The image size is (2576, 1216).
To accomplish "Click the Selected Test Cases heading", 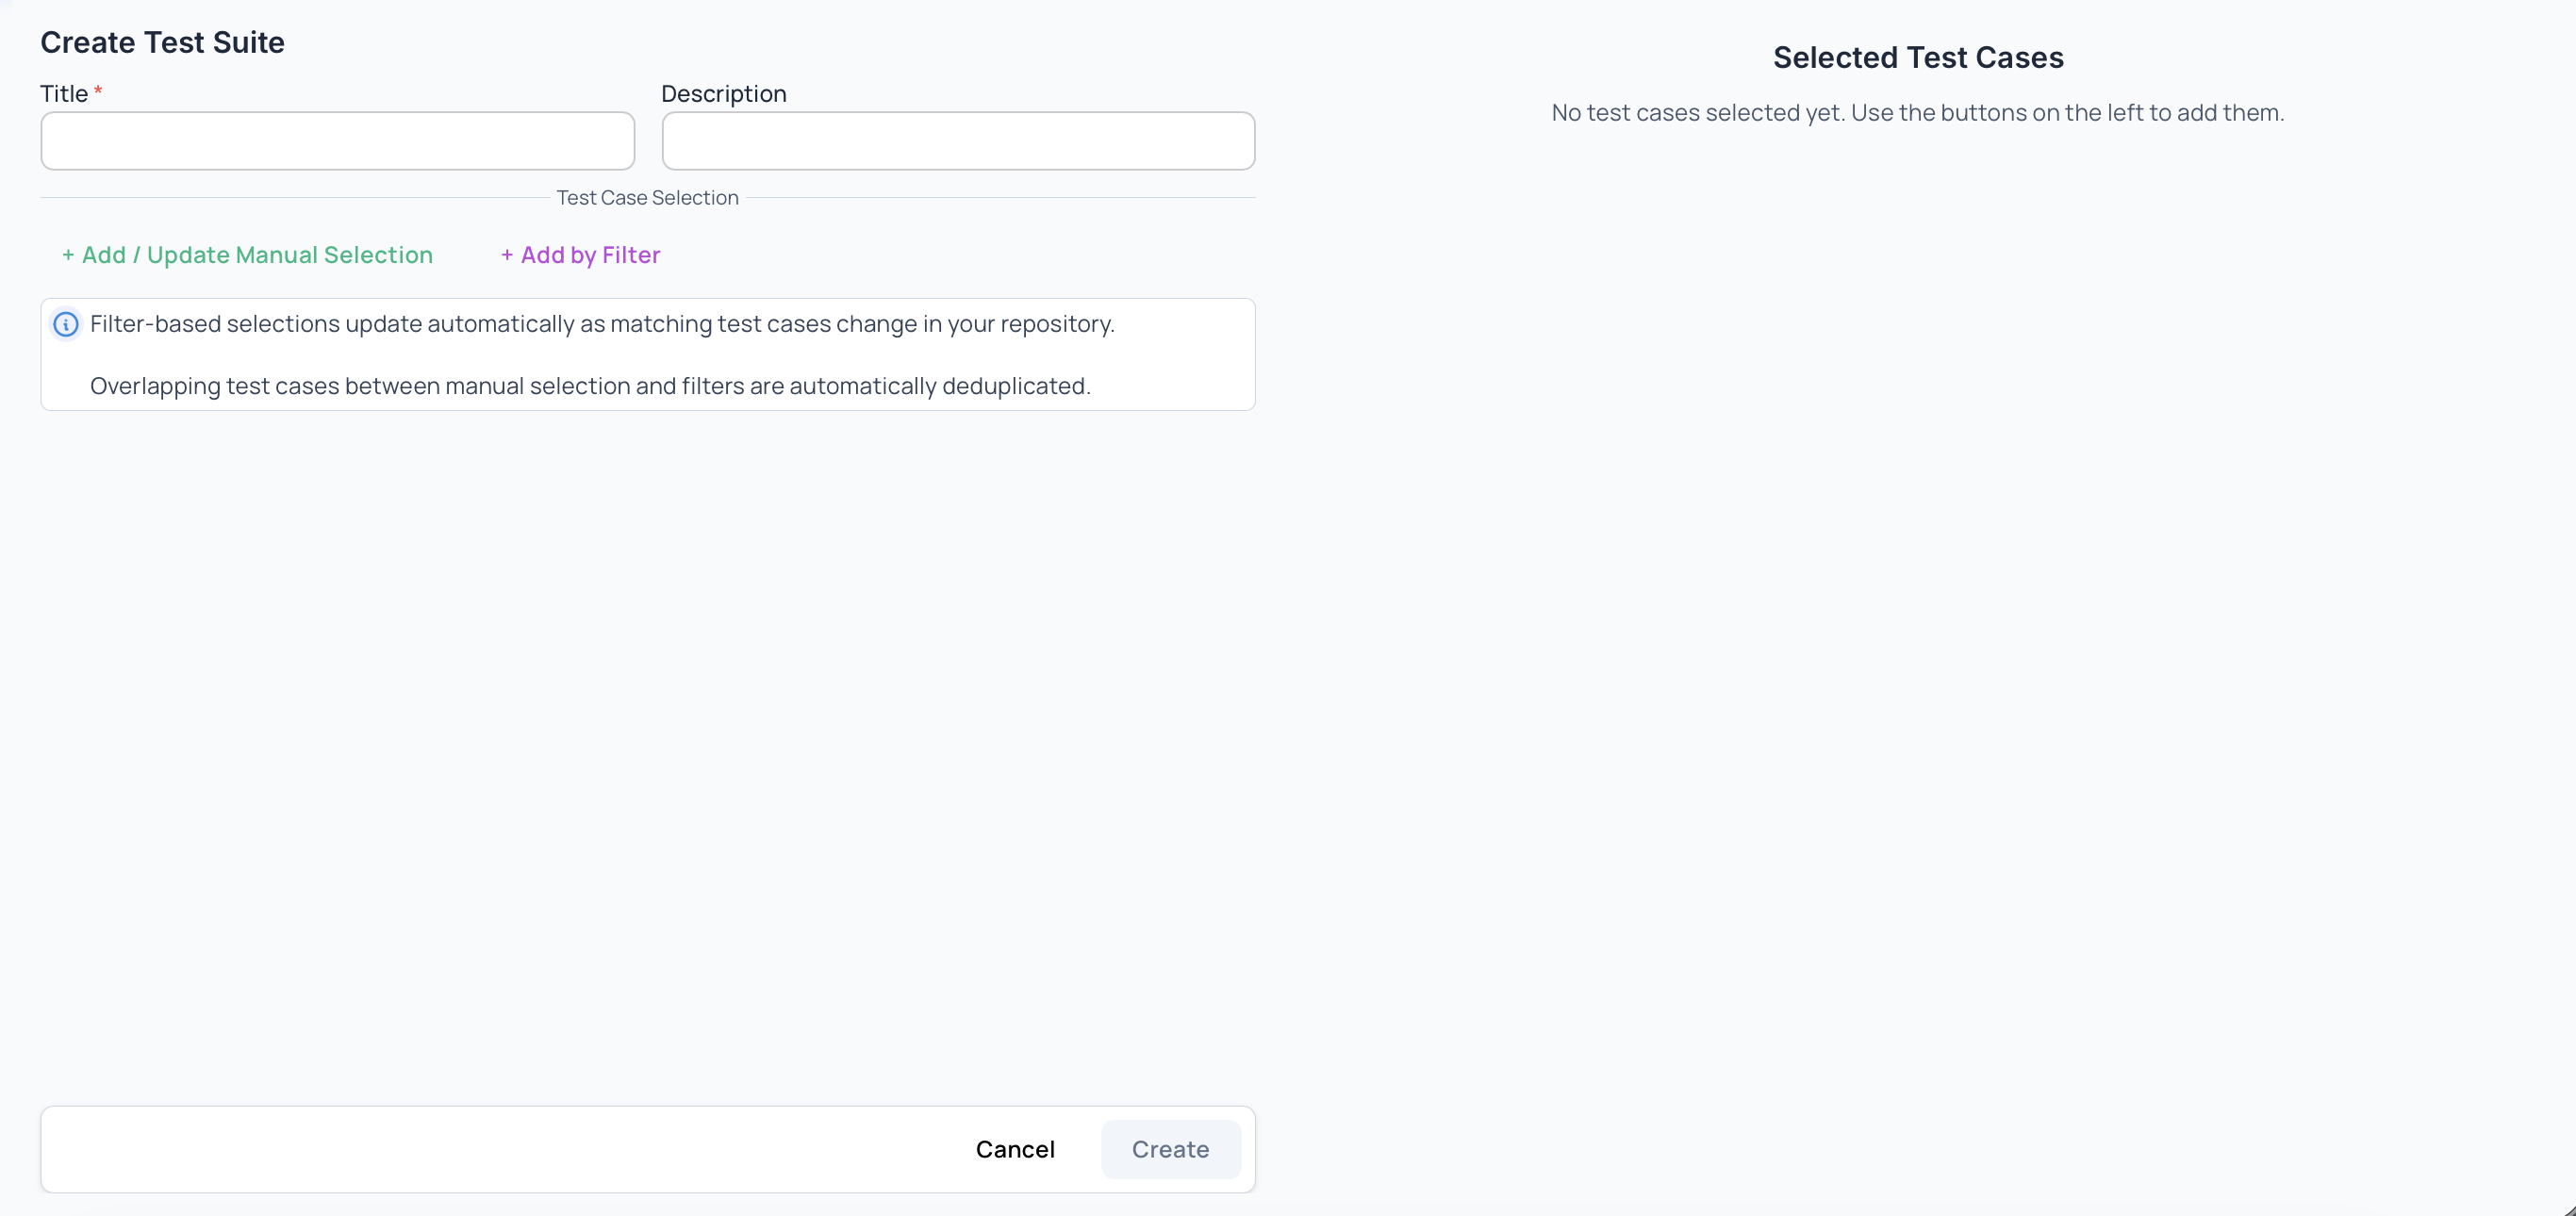I will pos(1918,57).
